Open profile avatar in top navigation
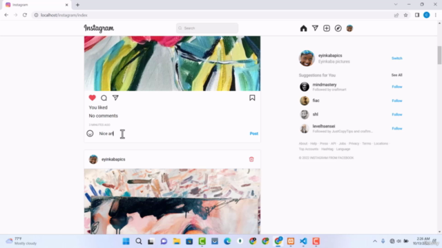The image size is (442, 248). click(x=349, y=28)
